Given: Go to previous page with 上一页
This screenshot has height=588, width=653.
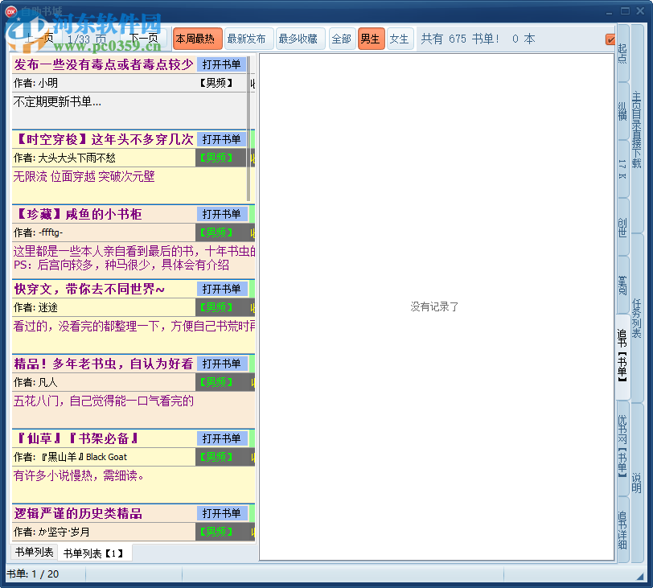Looking at the screenshot, I should point(39,39).
